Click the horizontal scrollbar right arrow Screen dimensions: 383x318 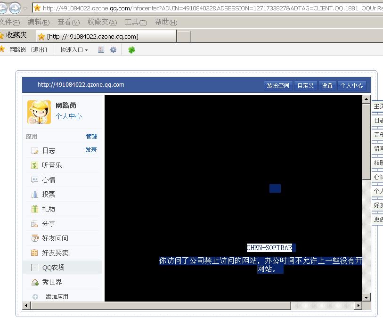tap(359, 305)
